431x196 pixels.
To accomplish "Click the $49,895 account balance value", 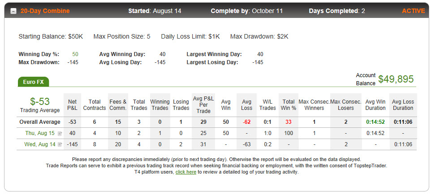I will [396, 79].
